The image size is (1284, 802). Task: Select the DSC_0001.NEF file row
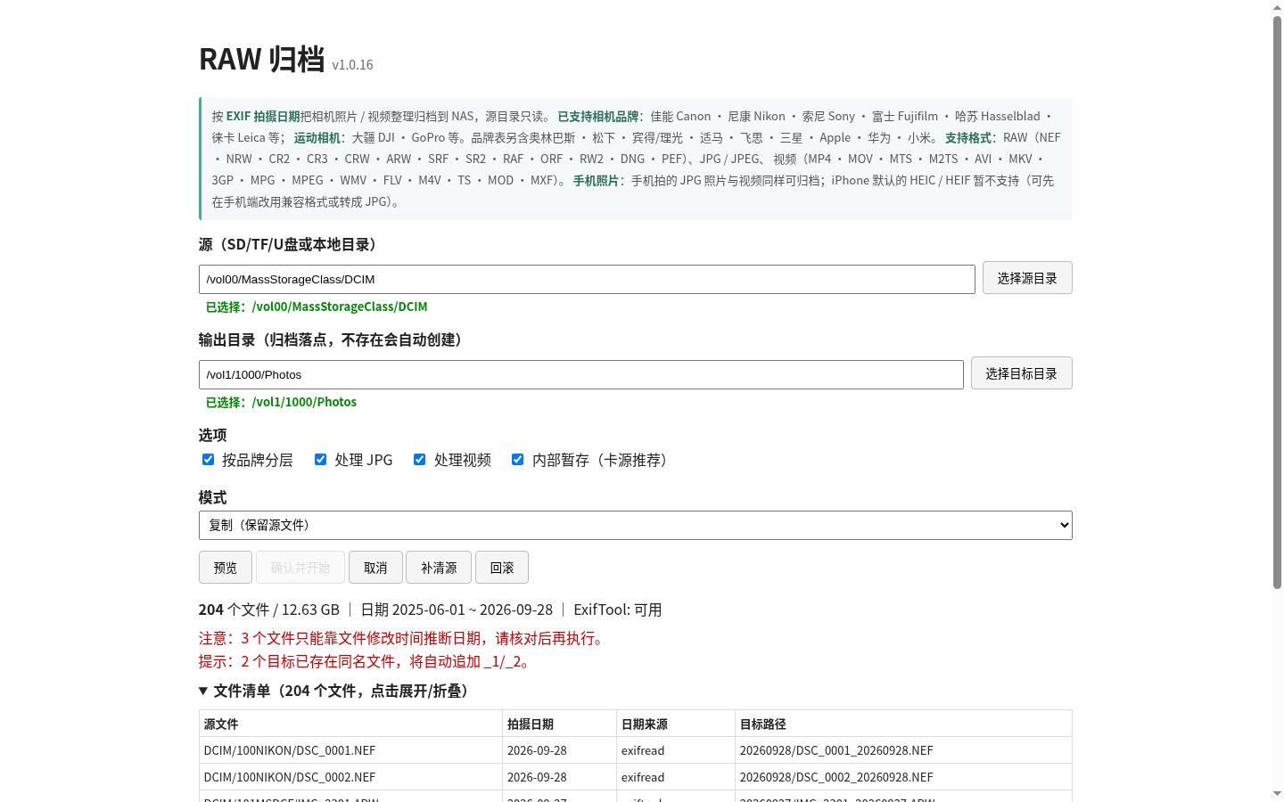pos(635,750)
